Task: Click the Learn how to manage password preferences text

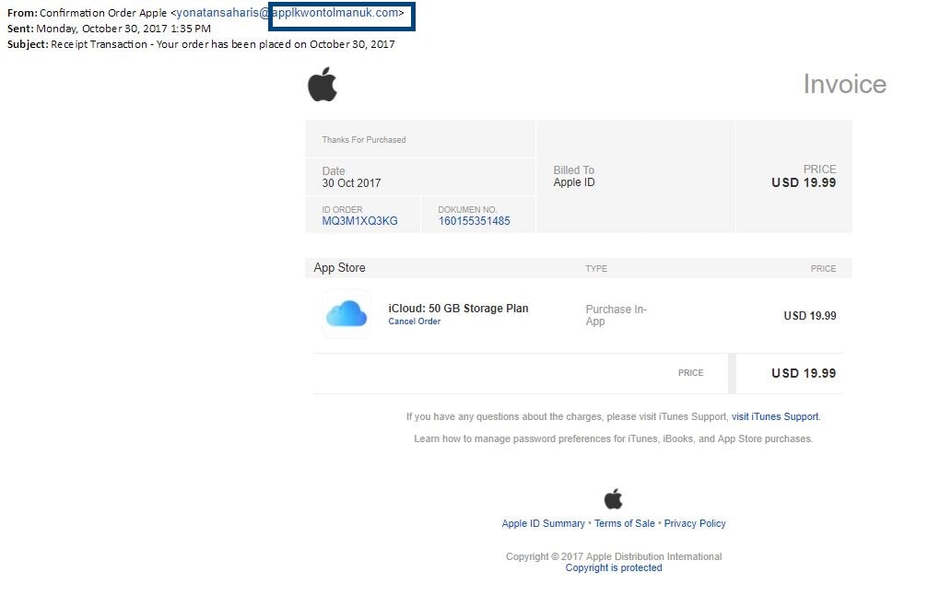Action: (x=613, y=438)
